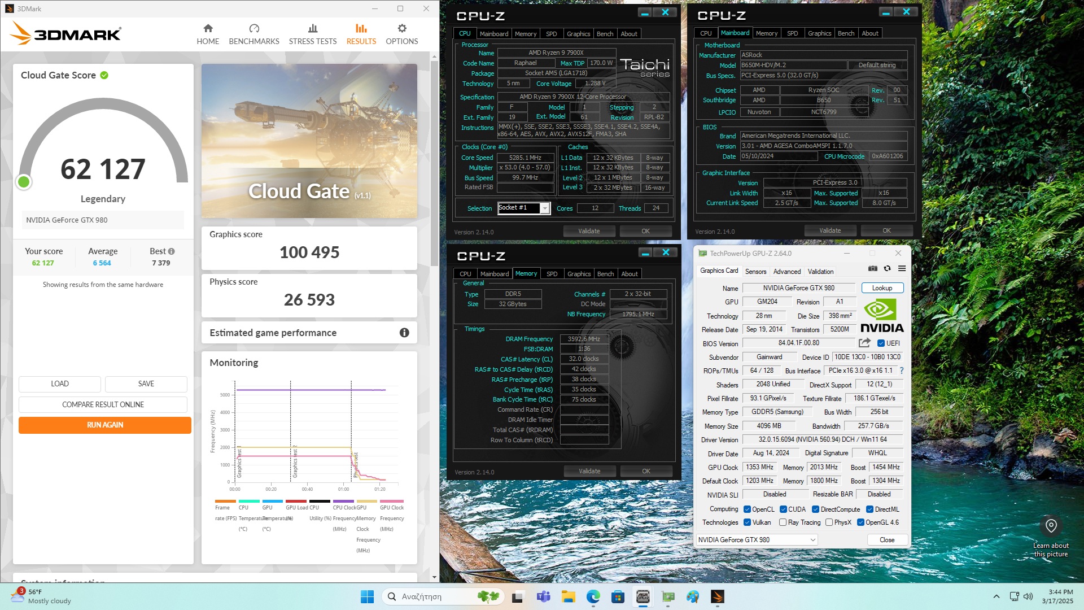Open the GPU-Z hamburger menu icon

coord(902,268)
